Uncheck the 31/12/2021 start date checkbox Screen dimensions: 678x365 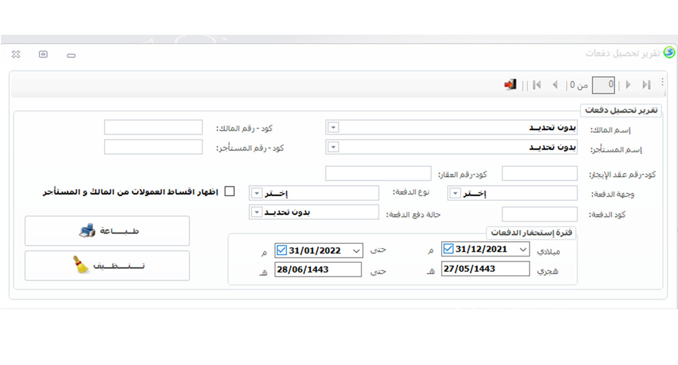(449, 249)
